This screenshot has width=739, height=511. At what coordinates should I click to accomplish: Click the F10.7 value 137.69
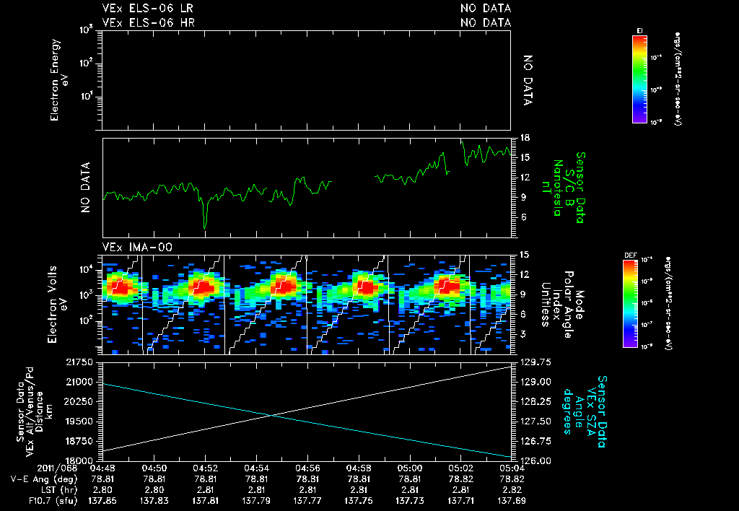point(512,501)
